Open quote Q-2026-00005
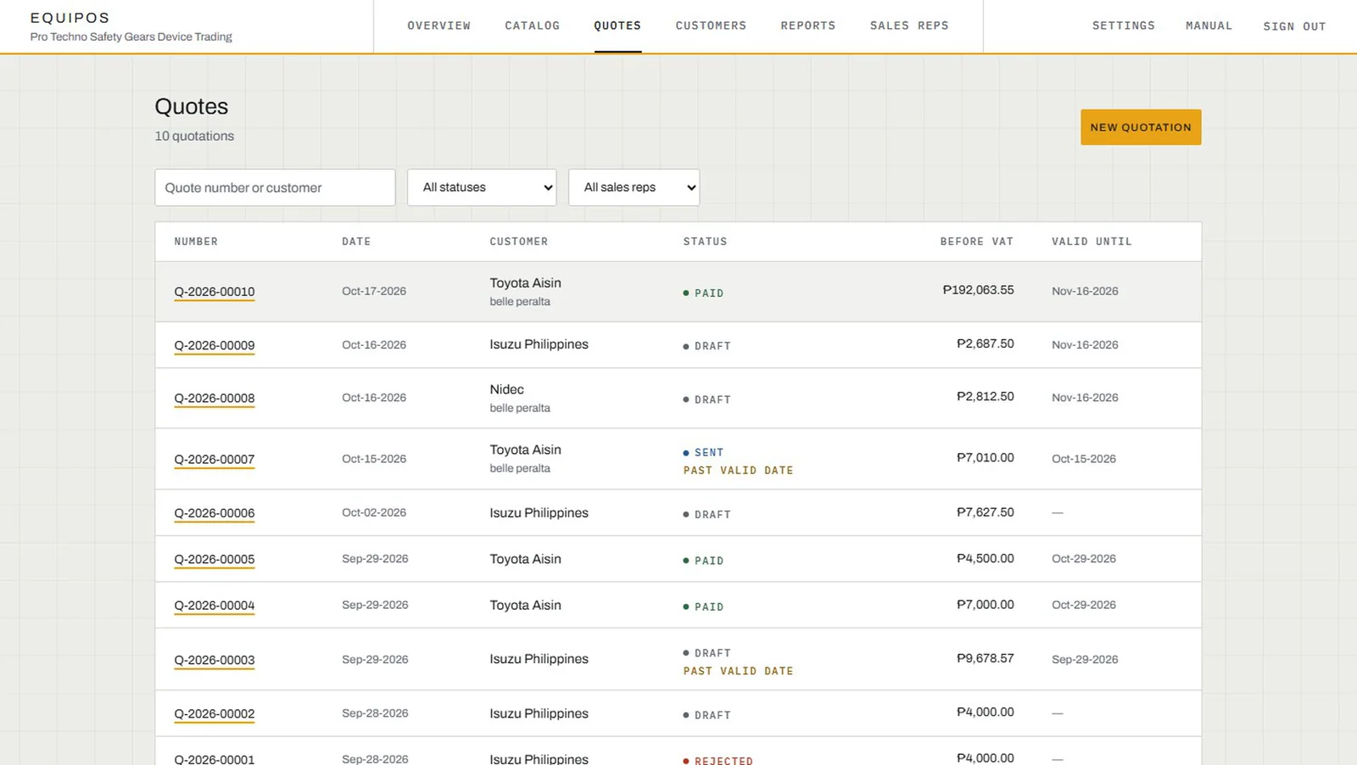Screen dimensions: 1357x765 (x=215, y=559)
